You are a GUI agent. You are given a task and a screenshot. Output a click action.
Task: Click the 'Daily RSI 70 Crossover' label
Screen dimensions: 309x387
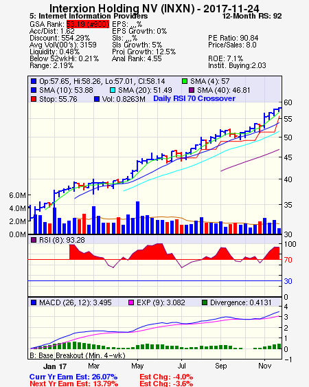click(194, 98)
